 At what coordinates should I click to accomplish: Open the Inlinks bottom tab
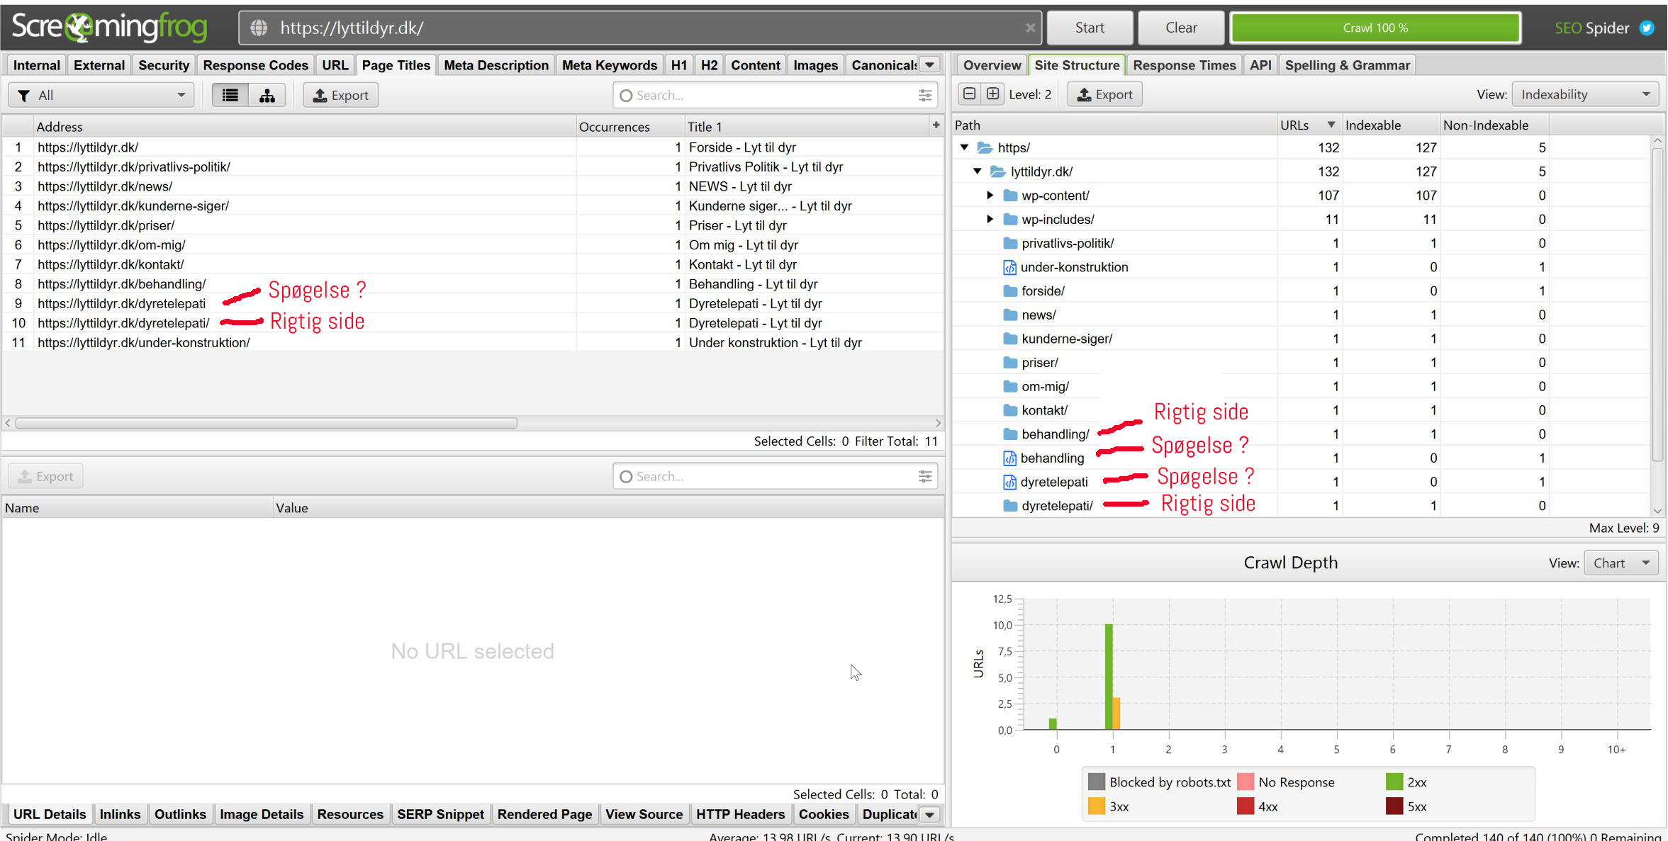pyautogui.click(x=120, y=814)
